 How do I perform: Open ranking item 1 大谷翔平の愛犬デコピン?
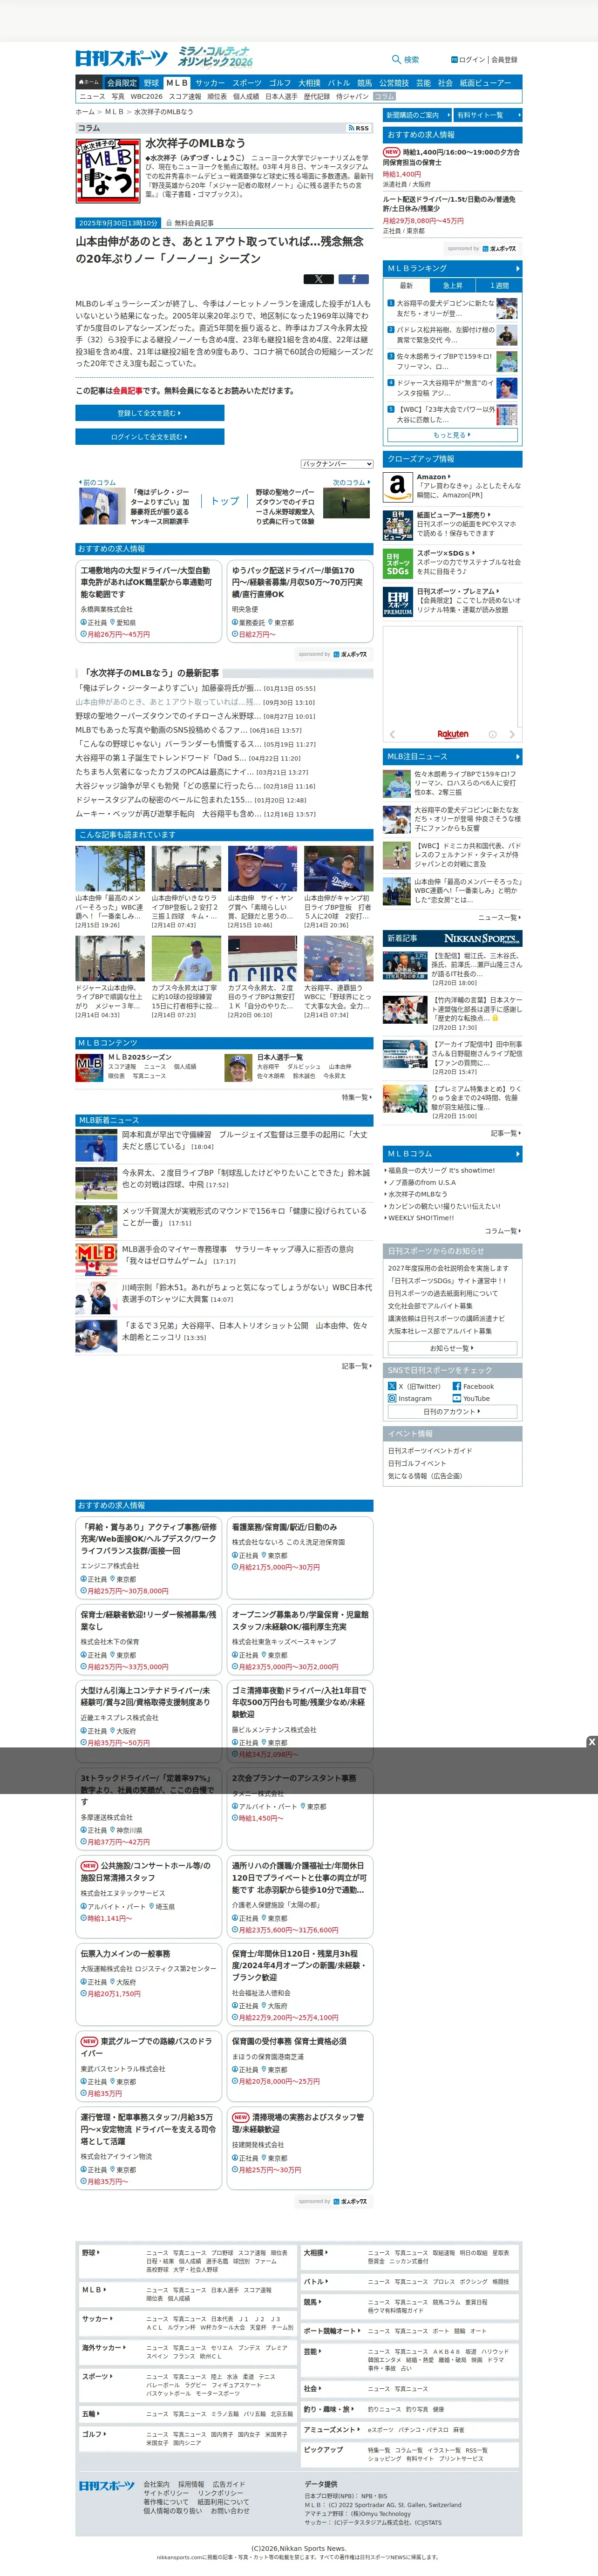tap(445, 308)
